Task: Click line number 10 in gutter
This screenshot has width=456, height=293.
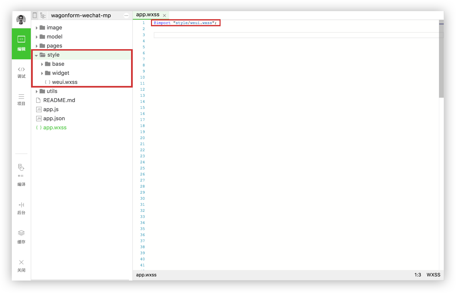Action: [x=143, y=77]
